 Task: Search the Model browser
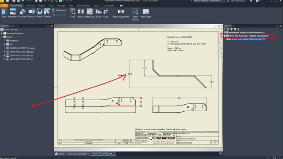point(48,26)
